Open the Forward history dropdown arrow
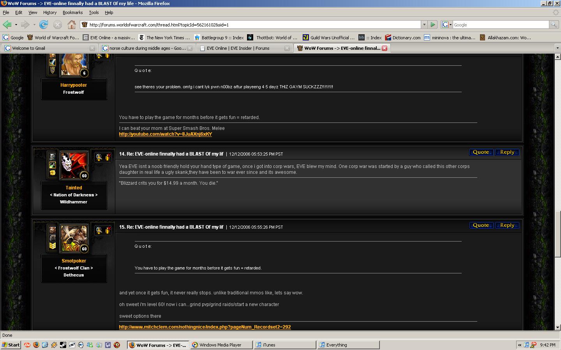Screen dimensions: 561x350 [x=34, y=24]
